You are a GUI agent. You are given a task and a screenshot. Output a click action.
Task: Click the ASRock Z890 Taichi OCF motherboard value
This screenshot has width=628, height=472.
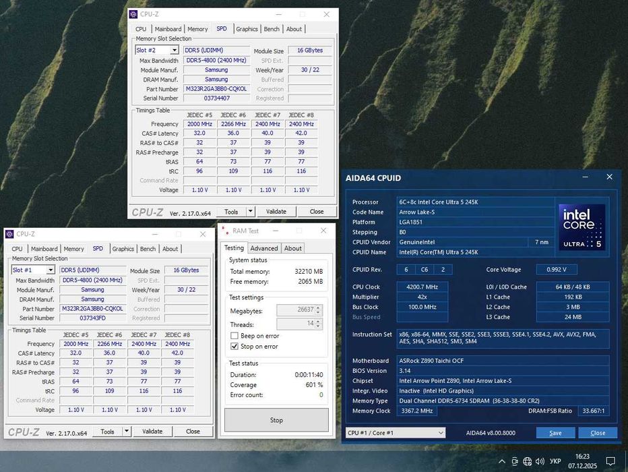[x=503, y=361]
